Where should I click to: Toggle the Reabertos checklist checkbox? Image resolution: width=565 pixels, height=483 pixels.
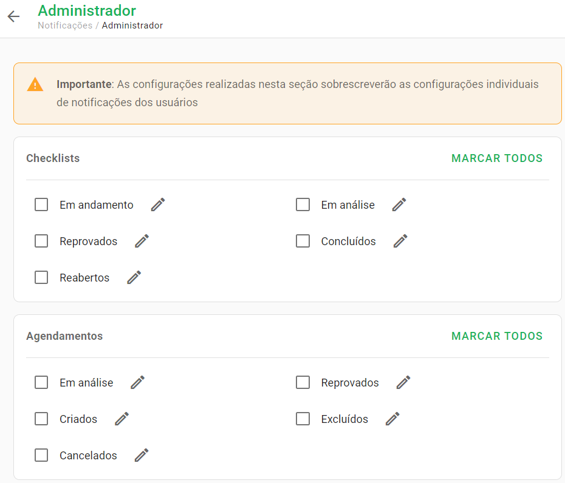click(41, 277)
